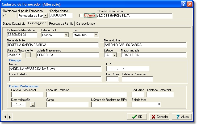
Task: Click the title bar help question-mark icon
Action: point(183,4)
